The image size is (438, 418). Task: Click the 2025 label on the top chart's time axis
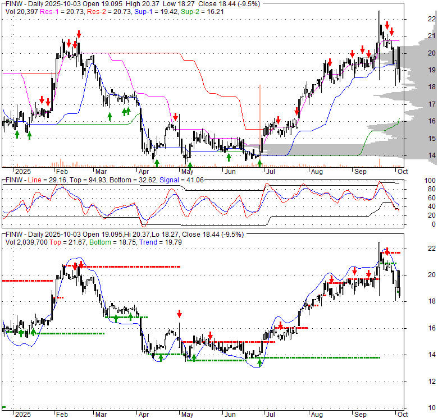point(23,171)
